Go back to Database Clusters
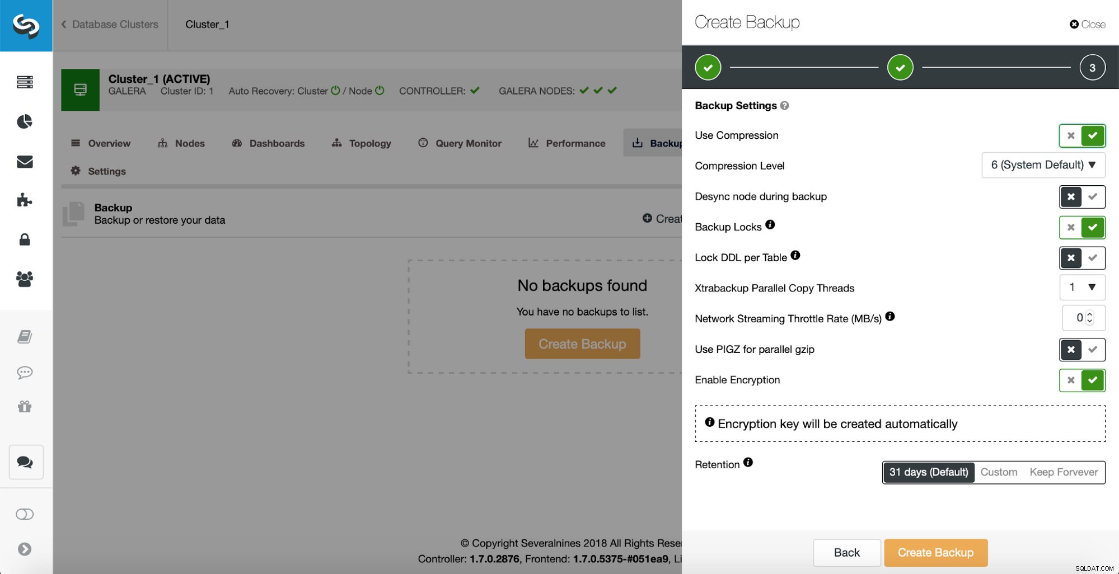The image size is (1119, 574). pyautogui.click(x=110, y=25)
